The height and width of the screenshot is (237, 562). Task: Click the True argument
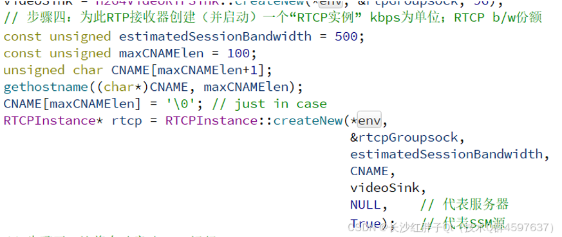click(365, 222)
